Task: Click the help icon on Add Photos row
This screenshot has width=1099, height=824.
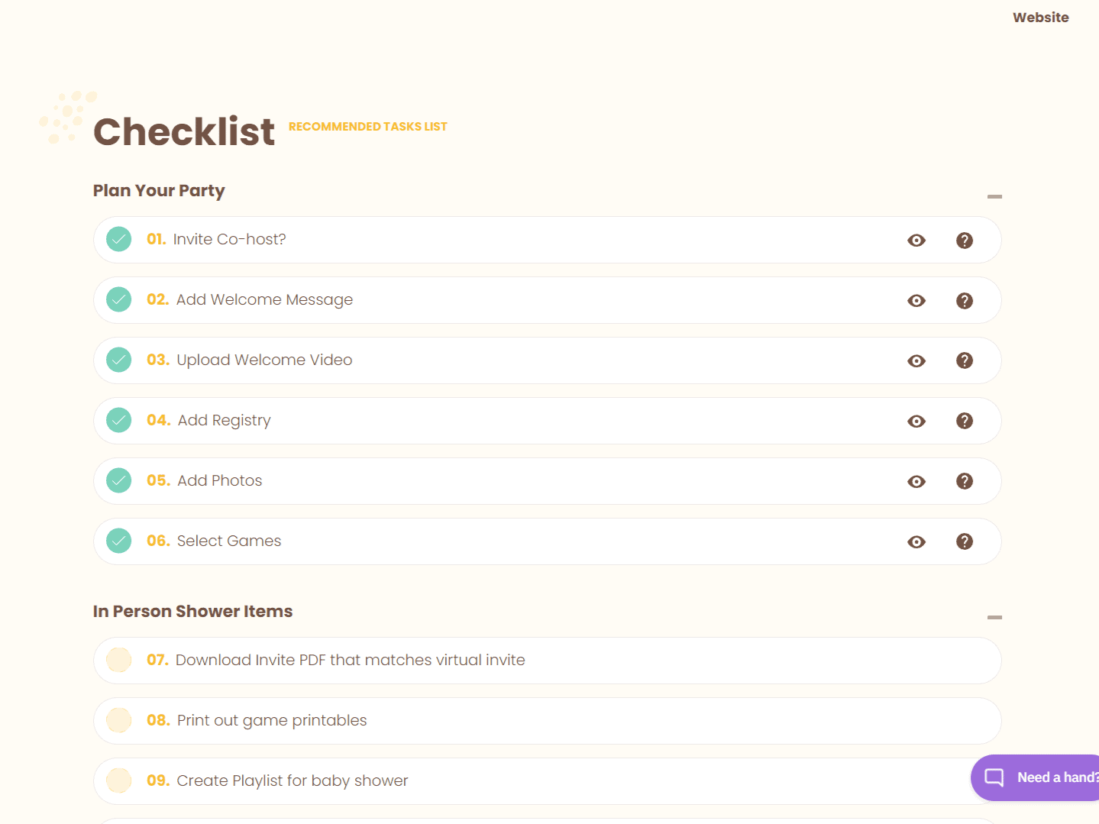Action: pos(965,481)
